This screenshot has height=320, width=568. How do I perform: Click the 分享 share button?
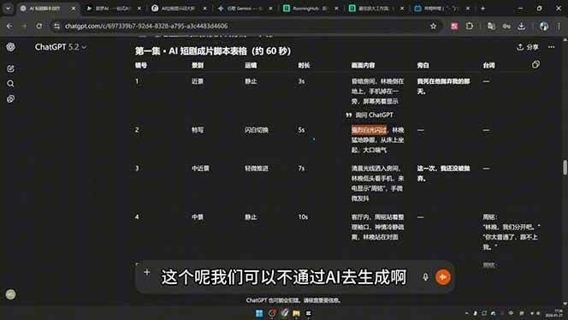(528, 47)
